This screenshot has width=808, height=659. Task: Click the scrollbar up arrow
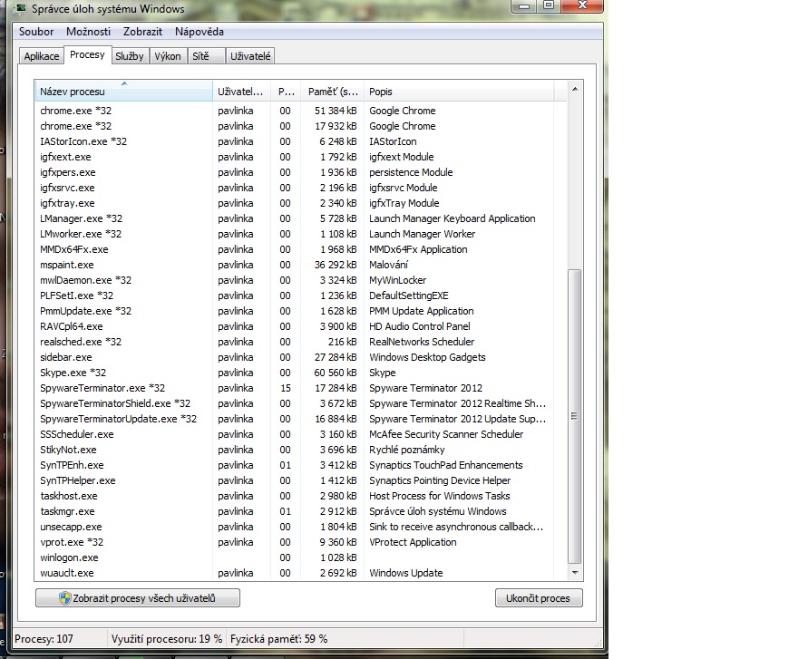click(x=575, y=89)
